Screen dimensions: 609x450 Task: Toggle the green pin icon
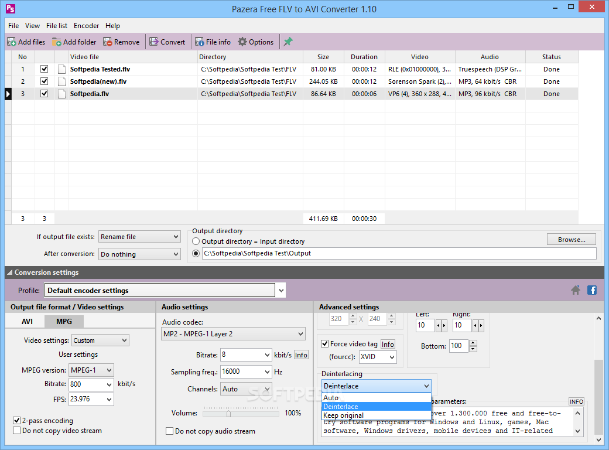coord(288,42)
